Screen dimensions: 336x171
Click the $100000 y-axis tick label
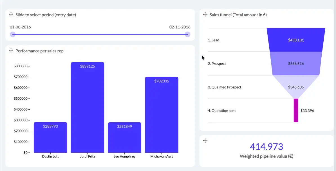tap(21, 142)
